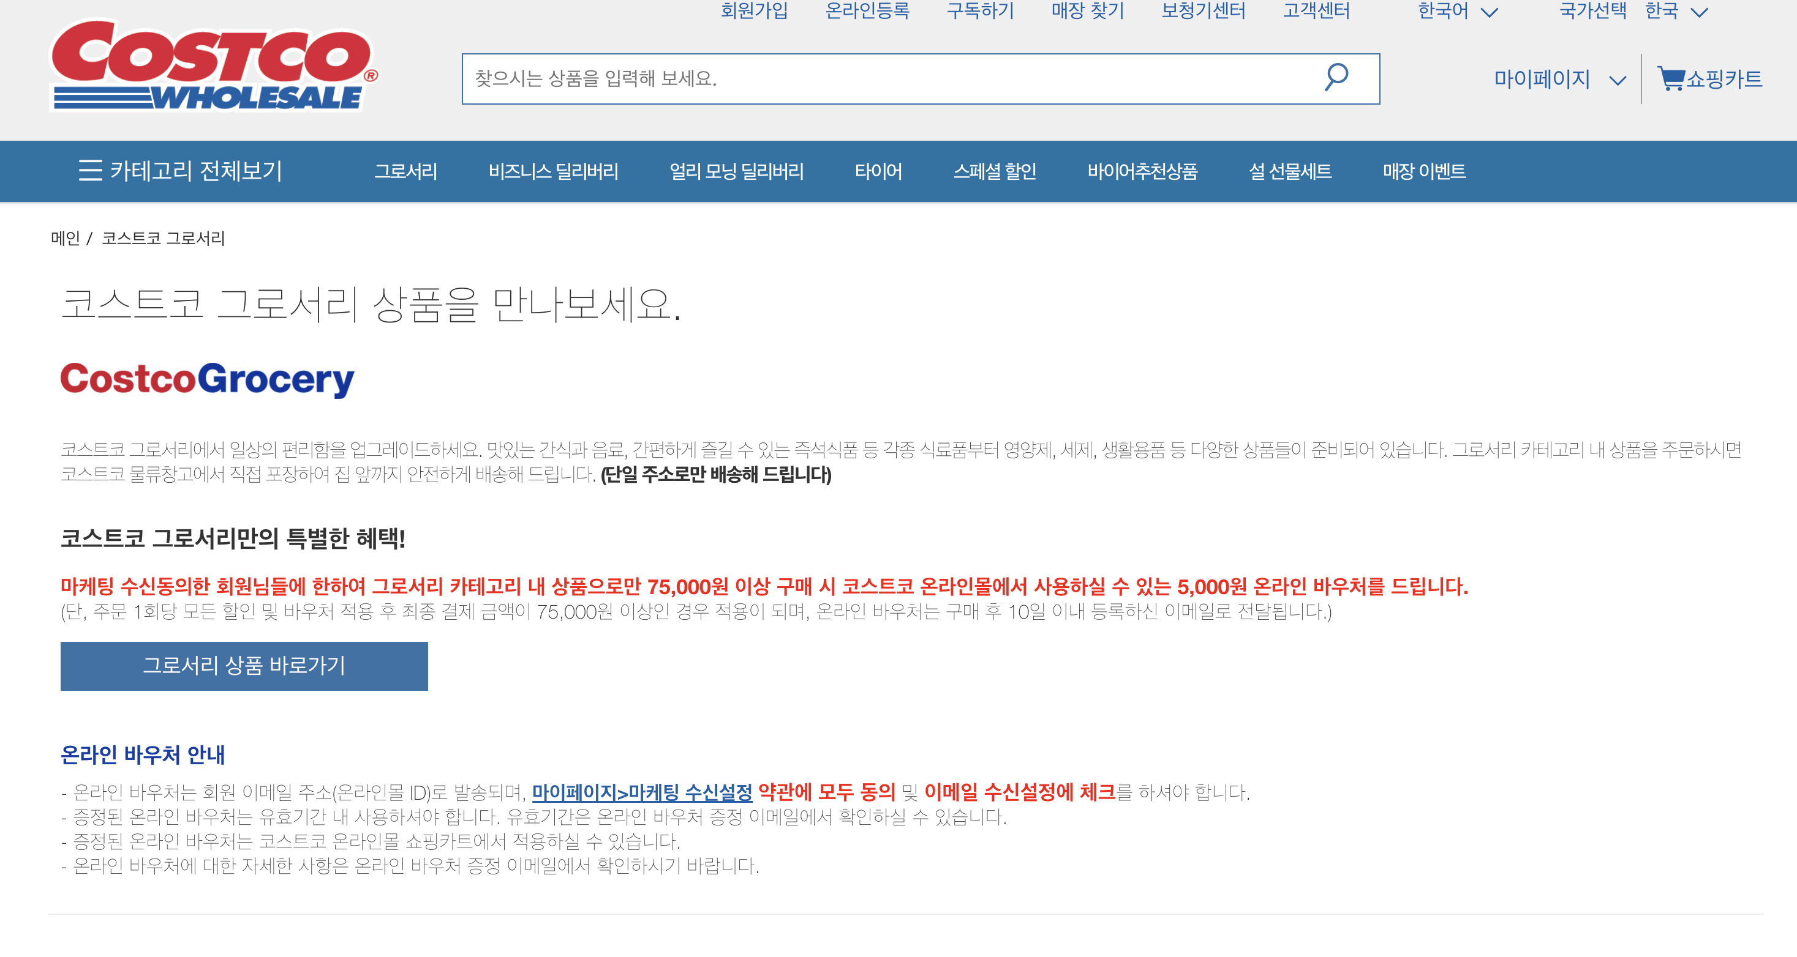The height and width of the screenshot is (957, 1797).
Task: Click bold text (단일 주소로만 배송해 드립니다)
Action: pos(716,475)
